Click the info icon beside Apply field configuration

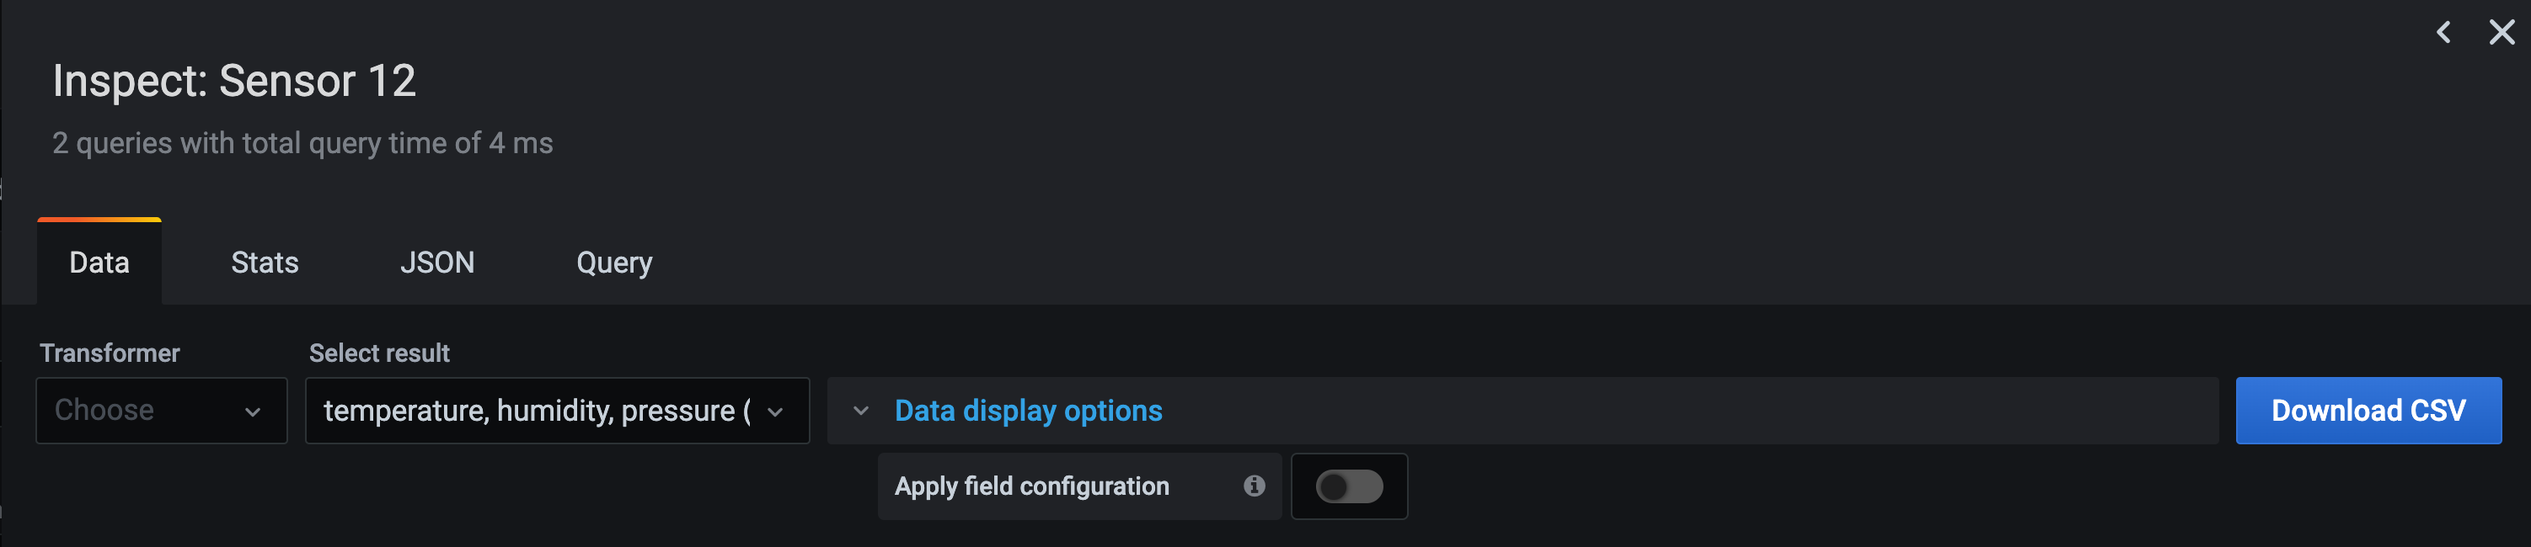[1253, 485]
